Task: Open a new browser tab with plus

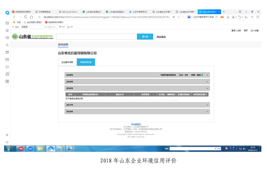Action: click(x=224, y=12)
